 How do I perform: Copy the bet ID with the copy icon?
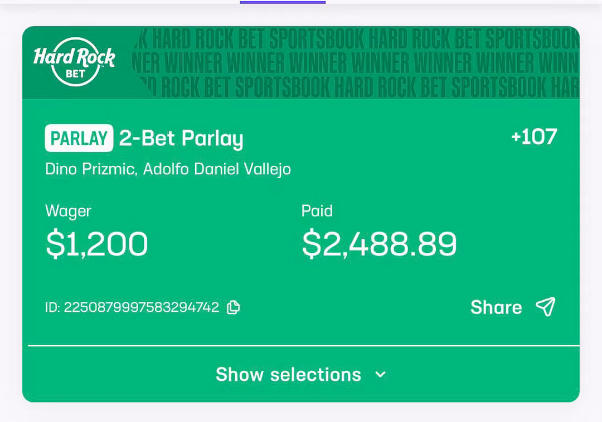234,307
